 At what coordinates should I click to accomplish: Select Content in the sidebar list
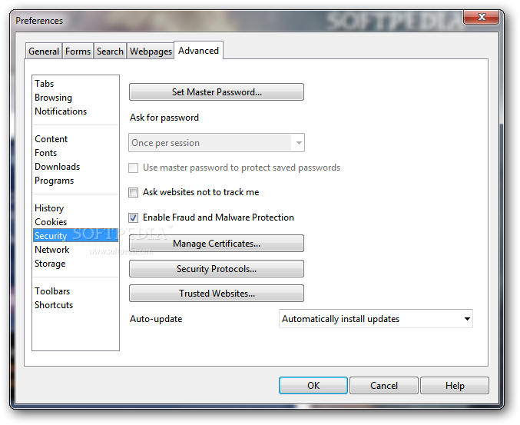click(x=75, y=139)
